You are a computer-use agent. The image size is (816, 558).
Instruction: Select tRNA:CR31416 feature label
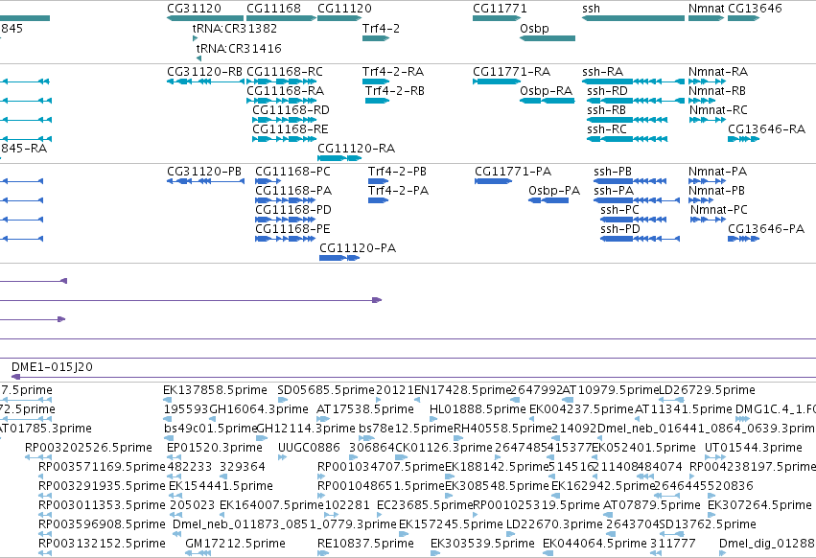click(x=239, y=48)
